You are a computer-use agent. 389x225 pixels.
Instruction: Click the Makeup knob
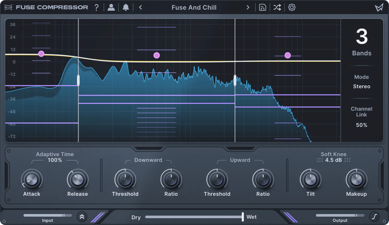[x=356, y=180]
